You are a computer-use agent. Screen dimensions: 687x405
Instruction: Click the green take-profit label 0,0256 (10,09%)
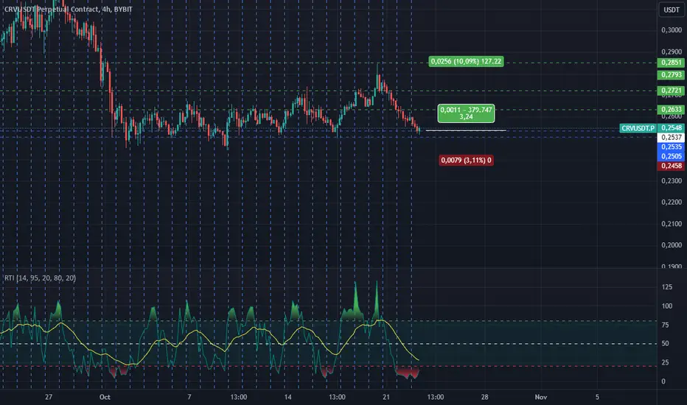pos(466,61)
